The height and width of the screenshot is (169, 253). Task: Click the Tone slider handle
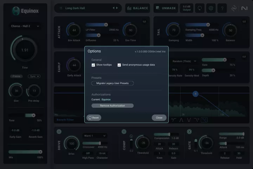(x=33, y=115)
